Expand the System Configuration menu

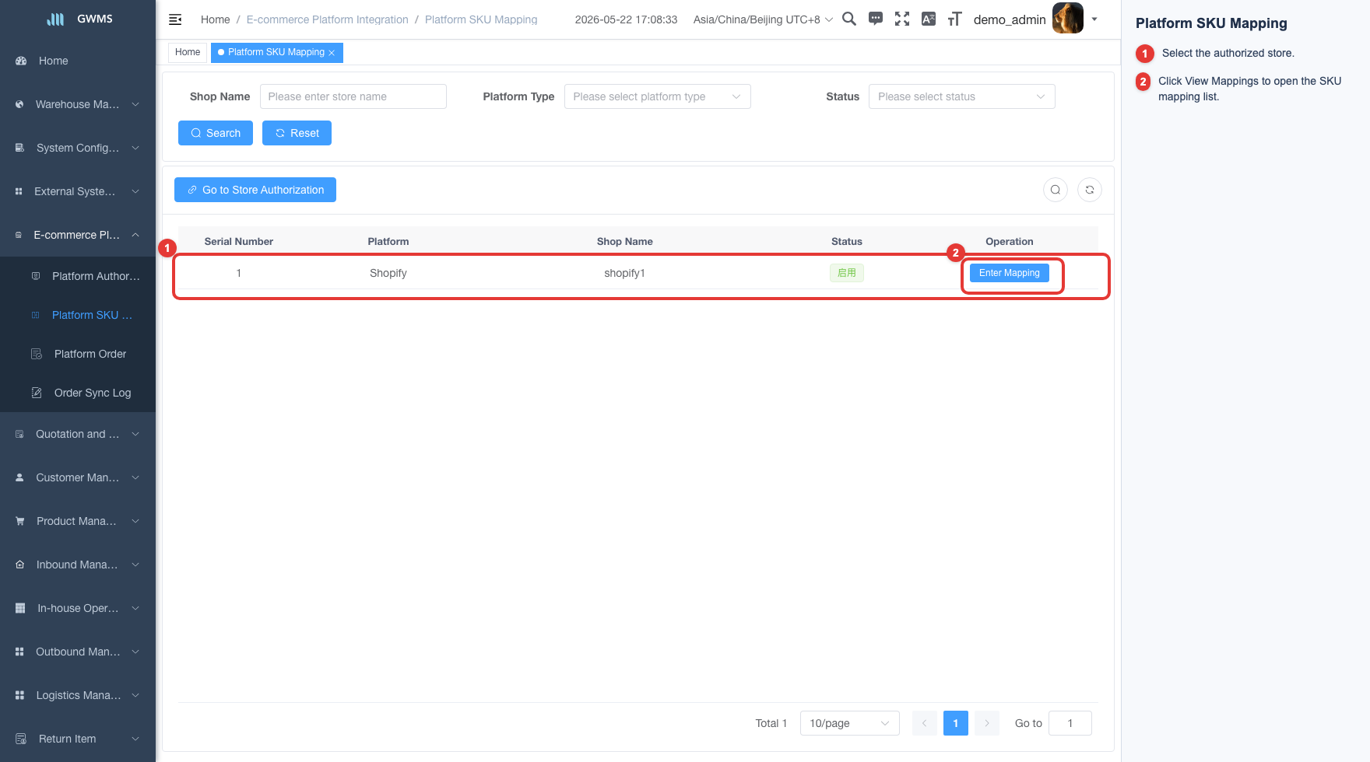point(78,148)
